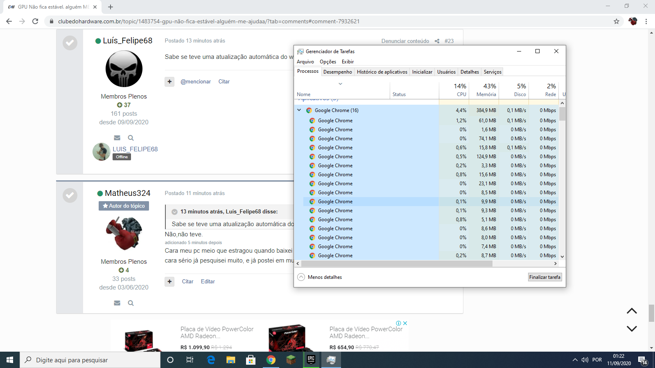The height and width of the screenshot is (368, 655).
Task: Select Chrome process using 61,0 MB
Action: [427, 121]
